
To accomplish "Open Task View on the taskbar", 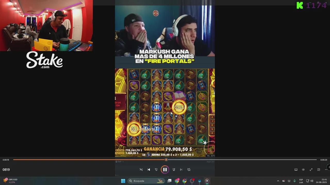I will tap(169, 181).
